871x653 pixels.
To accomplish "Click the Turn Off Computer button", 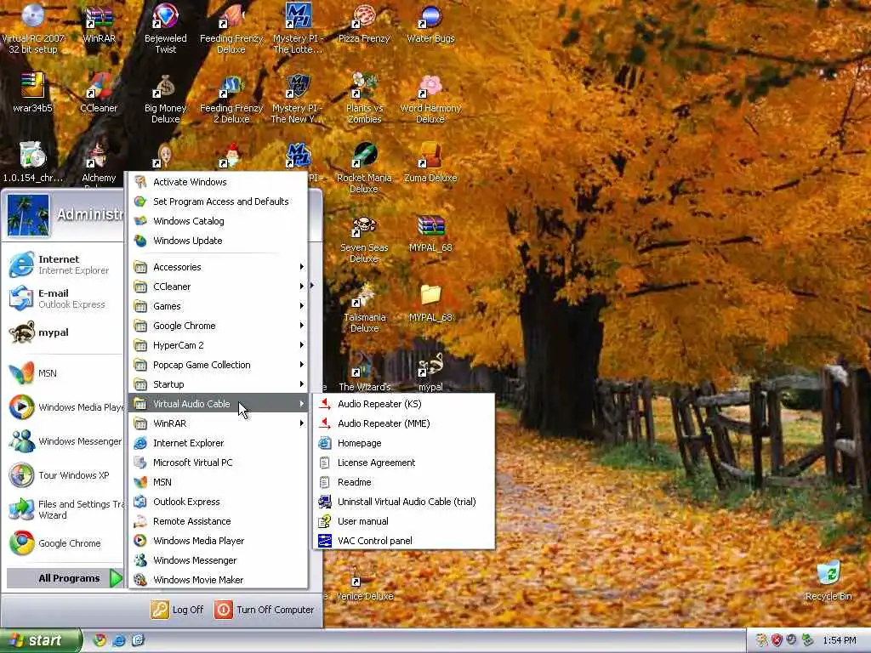I will [265, 610].
